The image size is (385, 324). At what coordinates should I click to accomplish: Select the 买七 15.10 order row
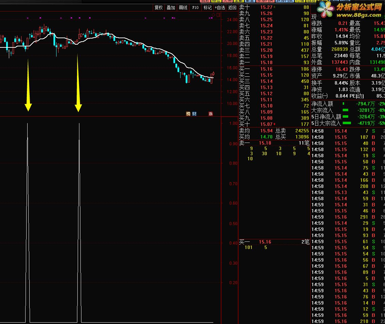274,106
